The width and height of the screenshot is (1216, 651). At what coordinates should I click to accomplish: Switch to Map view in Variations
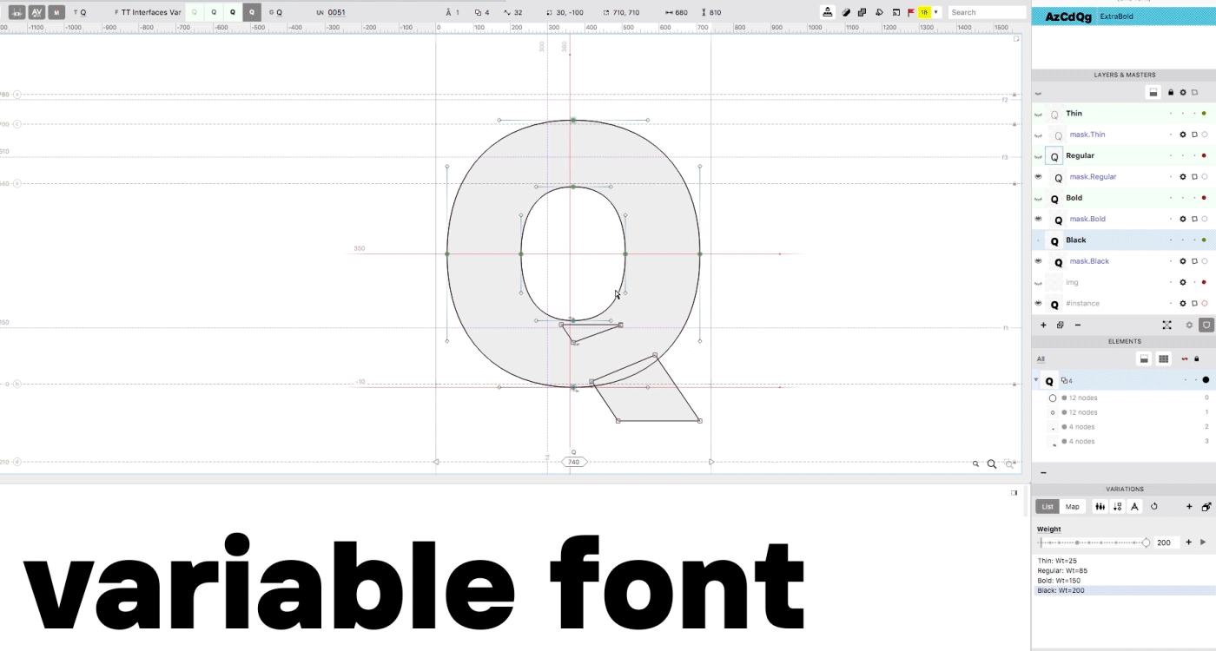[1073, 507]
